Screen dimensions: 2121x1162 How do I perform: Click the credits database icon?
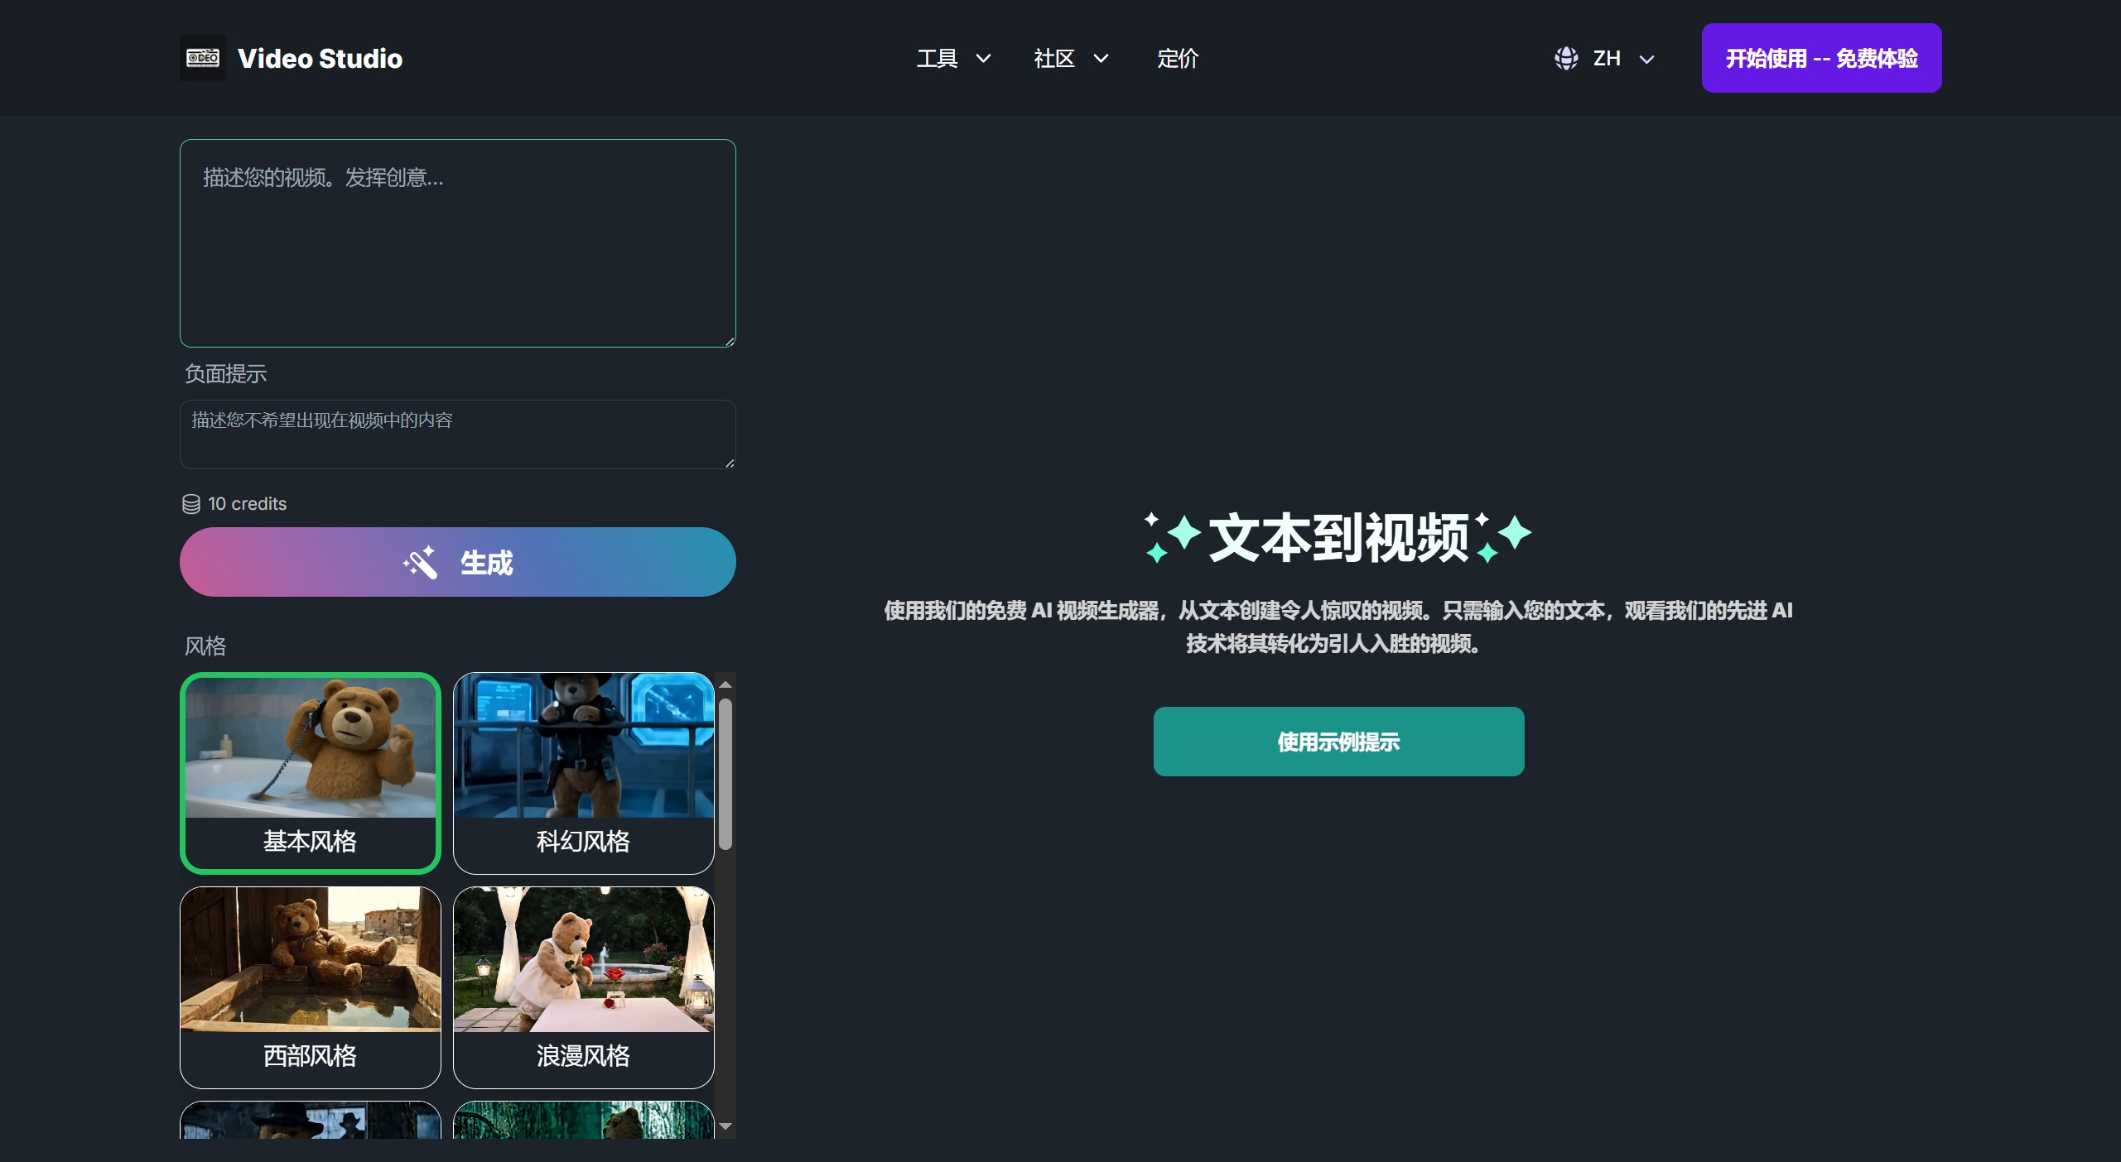191,502
